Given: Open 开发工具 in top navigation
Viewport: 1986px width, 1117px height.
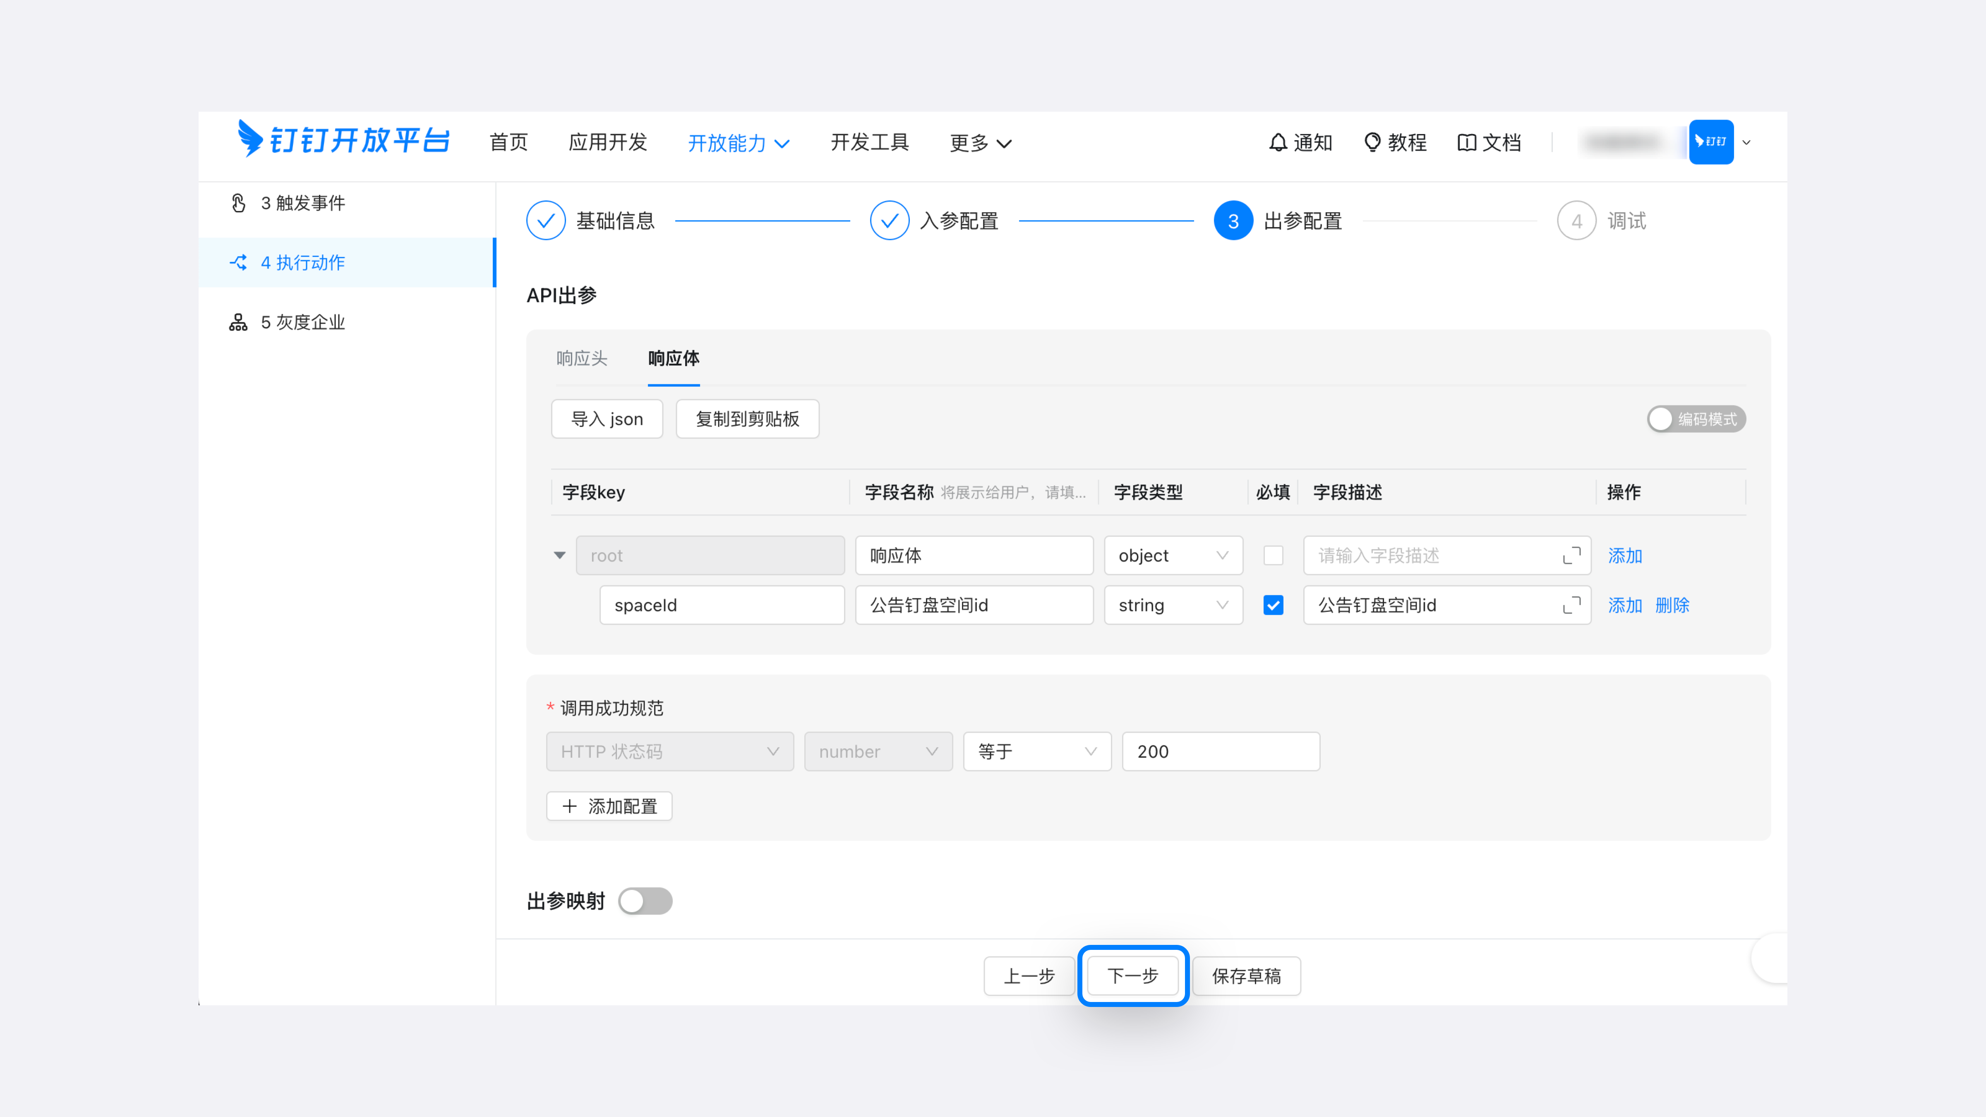Looking at the screenshot, I should pos(869,143).
